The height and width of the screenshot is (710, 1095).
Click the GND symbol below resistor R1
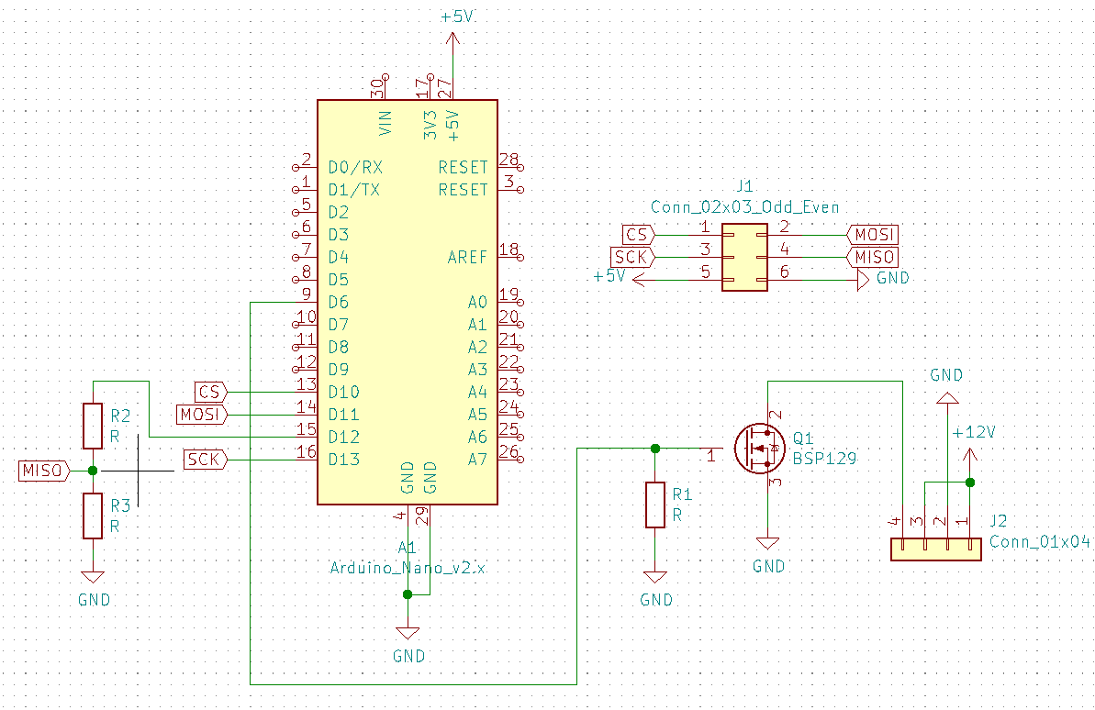coord(655,577)
